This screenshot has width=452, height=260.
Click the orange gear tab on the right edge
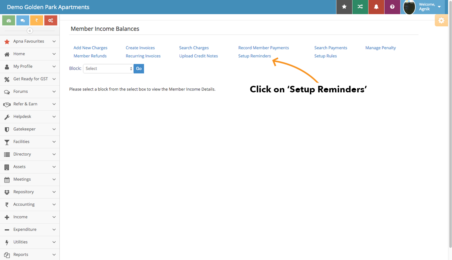(x=441, y=20)
